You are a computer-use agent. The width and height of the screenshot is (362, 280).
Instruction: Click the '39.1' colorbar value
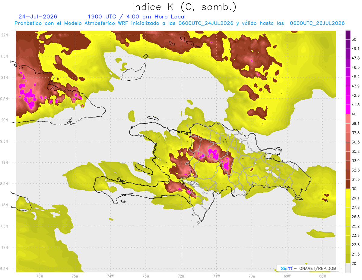coord(355,123)
